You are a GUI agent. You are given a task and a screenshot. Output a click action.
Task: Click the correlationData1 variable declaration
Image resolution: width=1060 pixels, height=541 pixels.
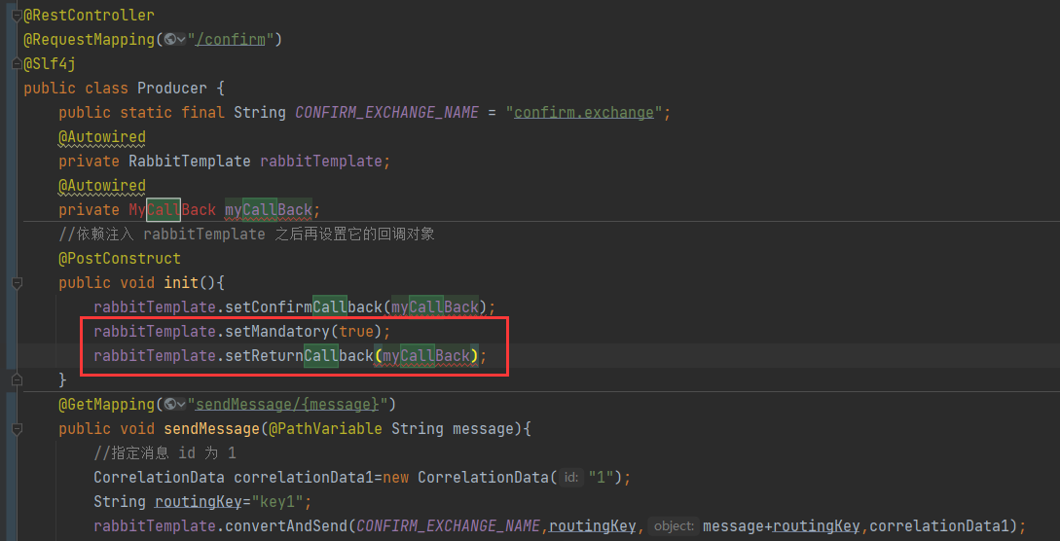(304, 478)
